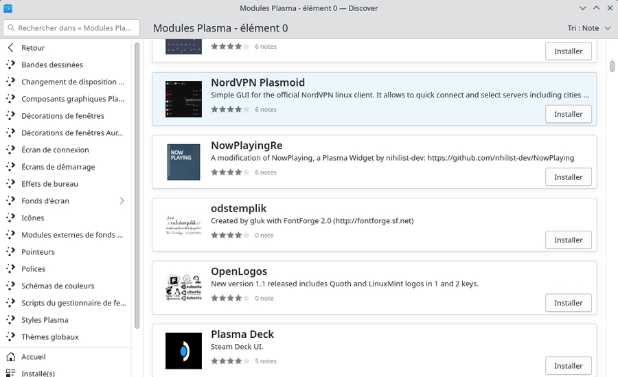Image resolution: width=618 pixels, height=377 pixels.
Task: Open the Polices category
Action: [x=33, y=269]
